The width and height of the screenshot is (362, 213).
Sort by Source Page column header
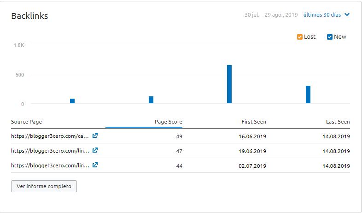tap(26, 122)
